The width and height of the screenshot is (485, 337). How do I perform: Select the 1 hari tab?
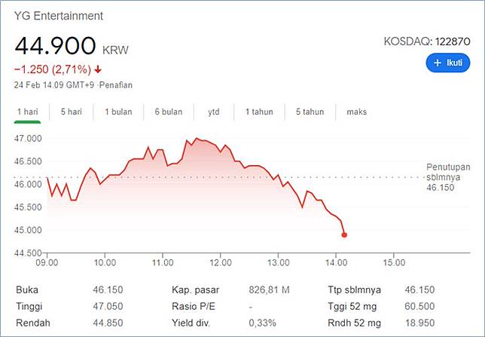27,112
